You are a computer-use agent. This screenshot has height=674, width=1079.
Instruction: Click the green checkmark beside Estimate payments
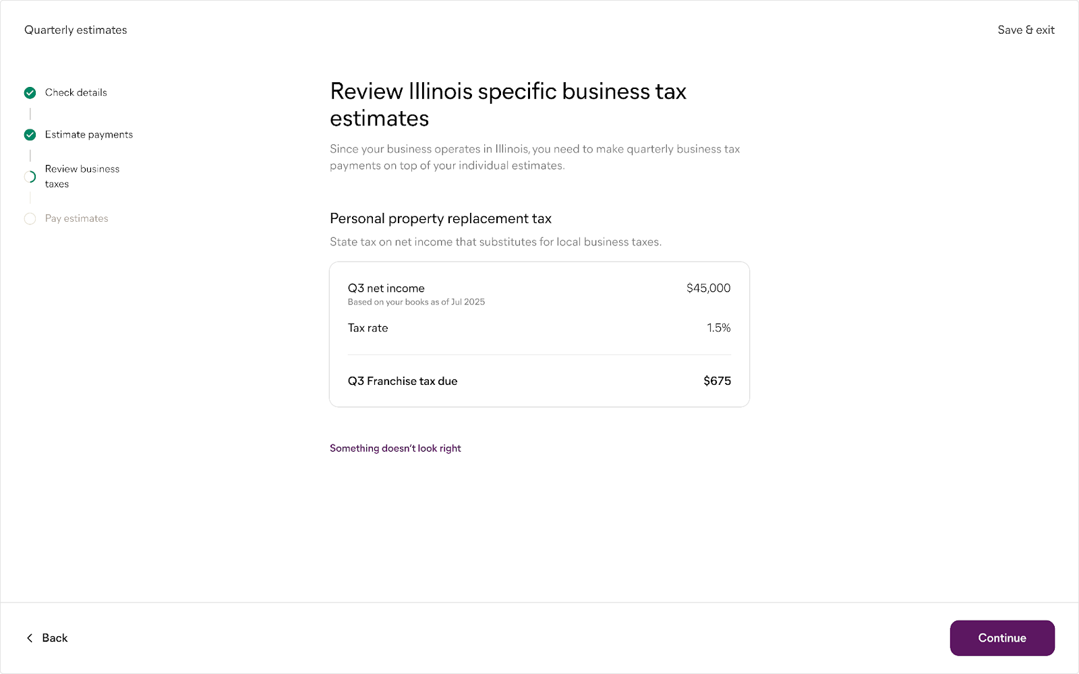(30, 135)
